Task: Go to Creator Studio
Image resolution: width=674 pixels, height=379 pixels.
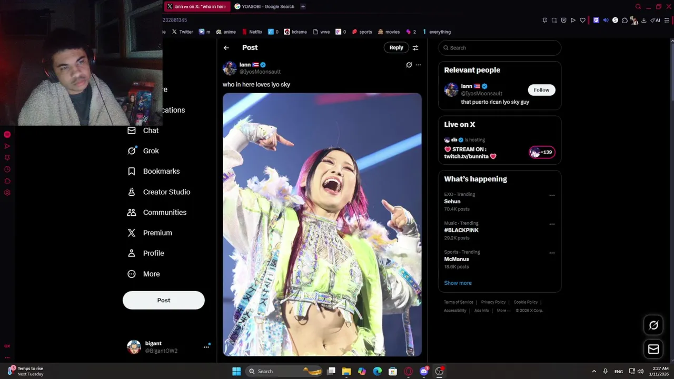Action: tap(159, 192)
